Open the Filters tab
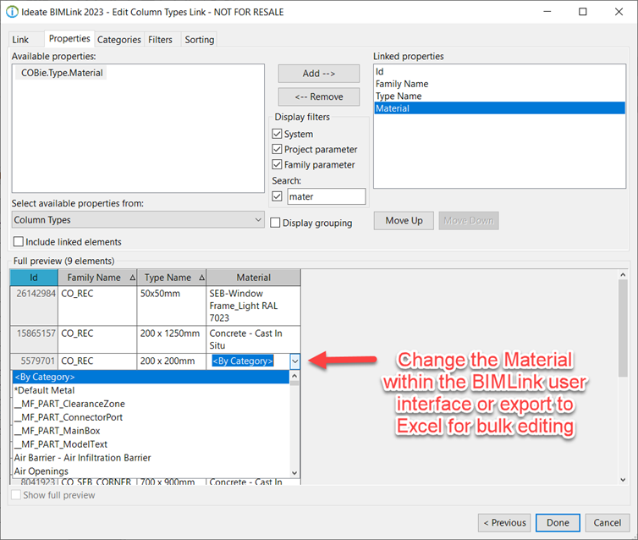Image resolution: width=638 pixels, height=540 pixels. (x=160, y=40)
